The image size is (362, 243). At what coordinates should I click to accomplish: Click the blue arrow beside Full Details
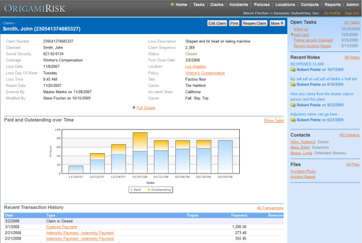(133, 107)
